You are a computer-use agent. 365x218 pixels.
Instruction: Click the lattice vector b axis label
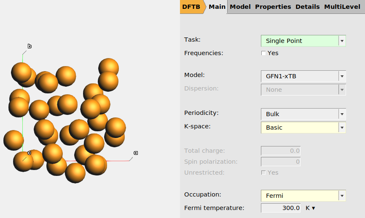click(x=30, y=46)
